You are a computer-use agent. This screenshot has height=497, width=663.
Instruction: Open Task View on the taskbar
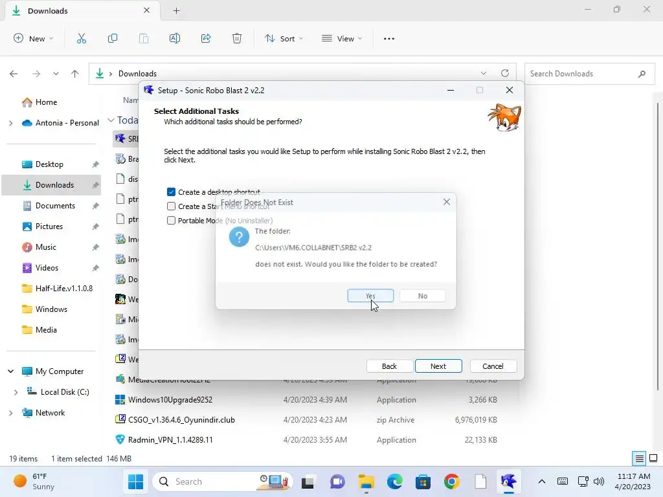pos(308,481)
